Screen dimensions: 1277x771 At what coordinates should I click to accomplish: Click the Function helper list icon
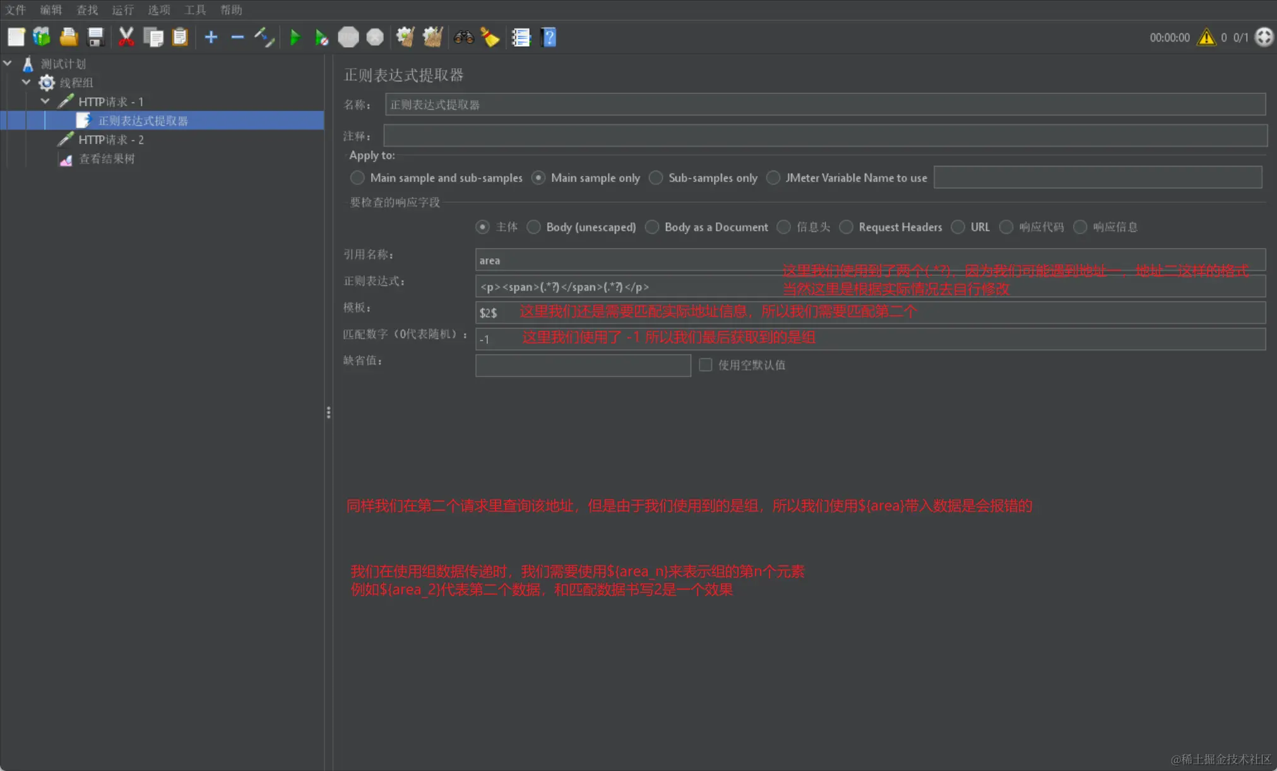pyautogui.click(x=521, y=37)
